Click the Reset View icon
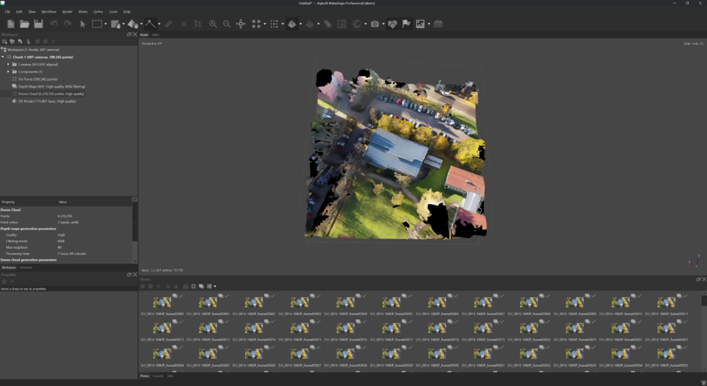The width and height of the screenshot is (707, 386). point(241,24)
